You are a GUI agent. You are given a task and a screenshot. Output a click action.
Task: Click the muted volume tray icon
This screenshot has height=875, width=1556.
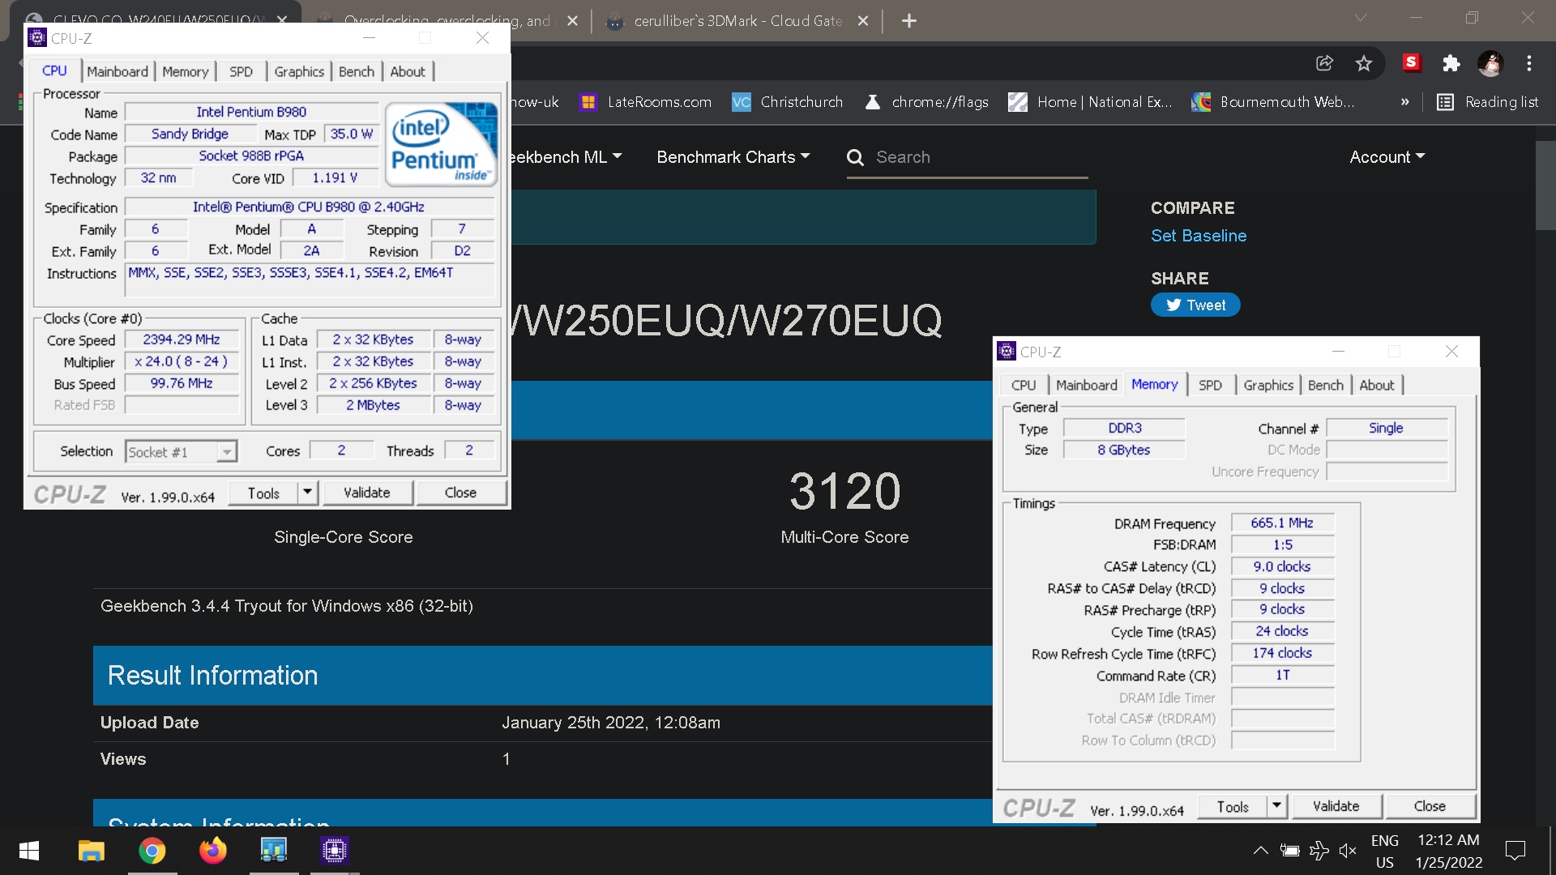(x=1348, y=851)
